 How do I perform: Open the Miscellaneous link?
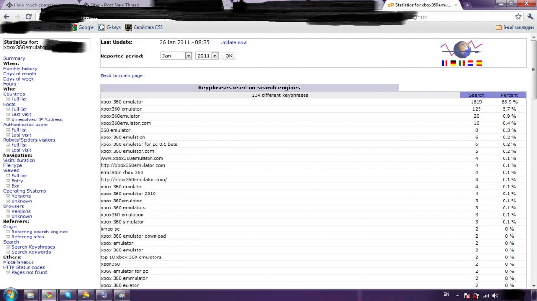tap(19, 263)
